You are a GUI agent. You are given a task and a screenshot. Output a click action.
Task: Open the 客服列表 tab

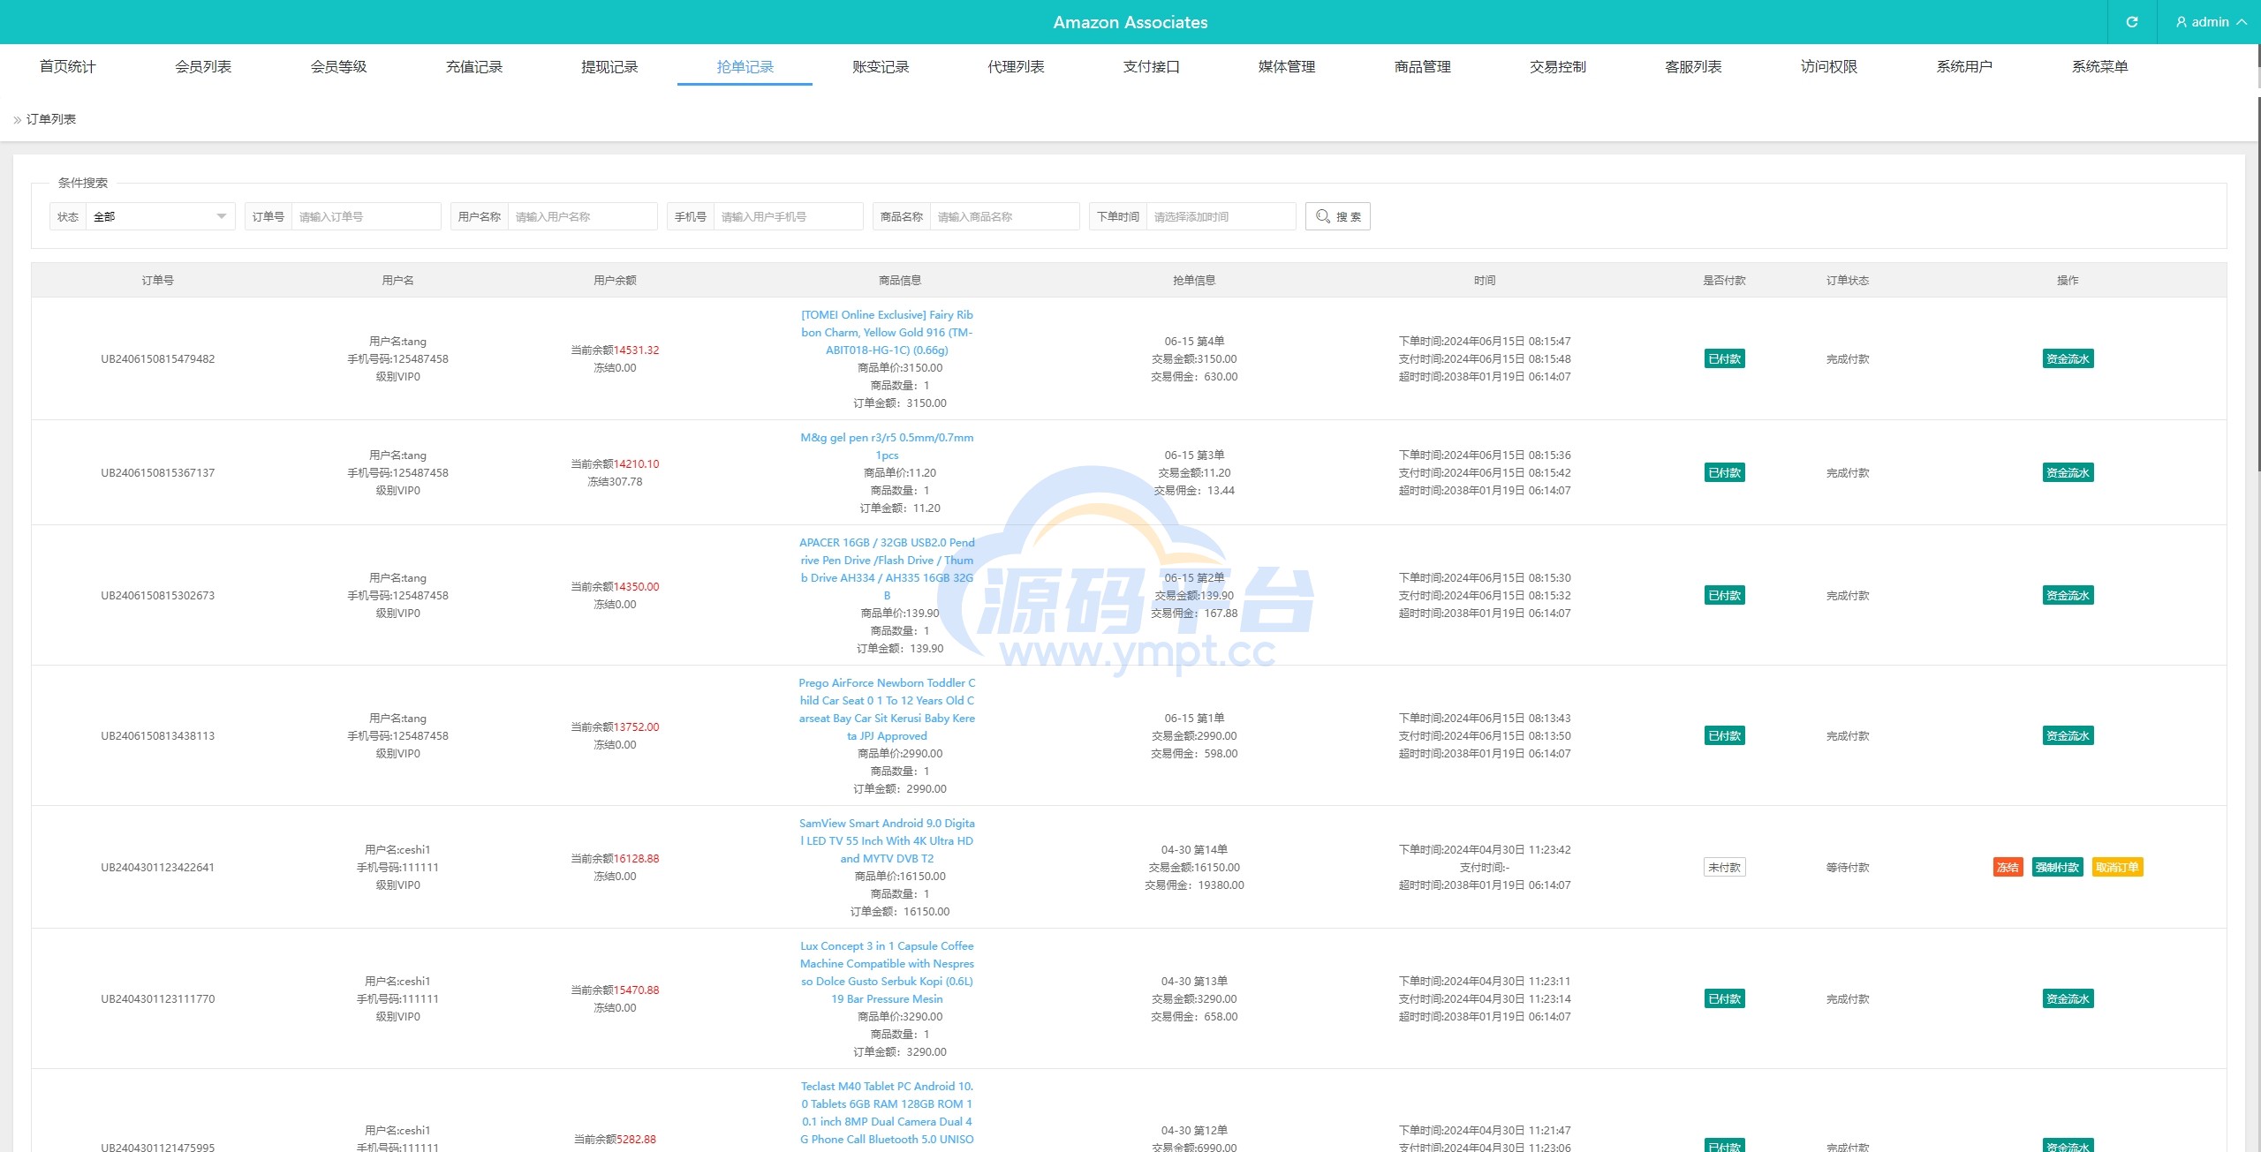tap(1693, 66)
